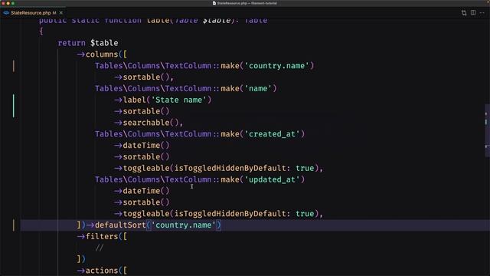Click the minimap scrollbar slider on right edge

click(487, 130)
